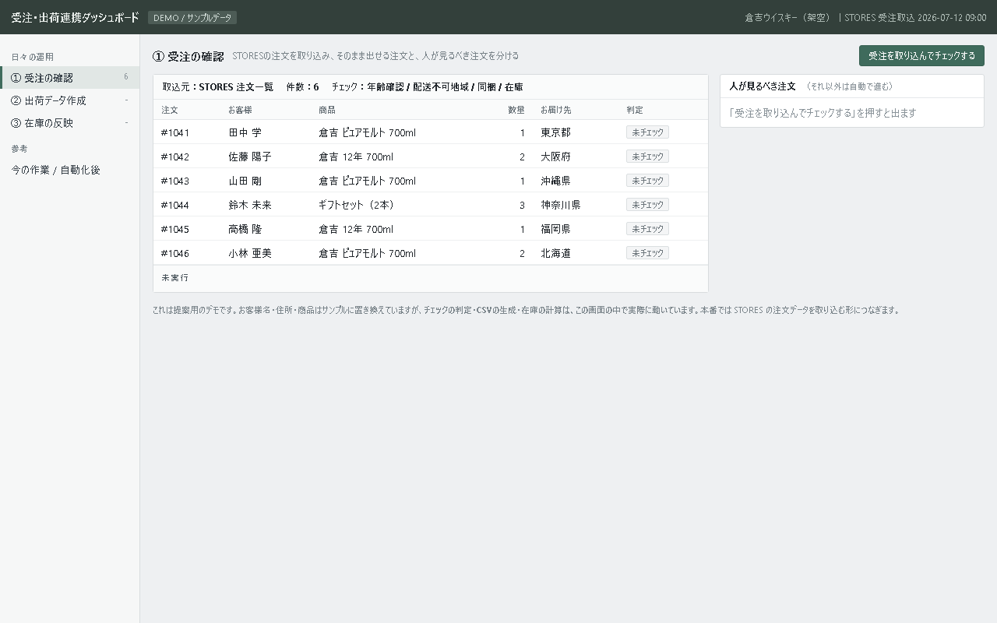Click destination 神奈川県
Screen dimensions: 997x623
pos(561,206)
